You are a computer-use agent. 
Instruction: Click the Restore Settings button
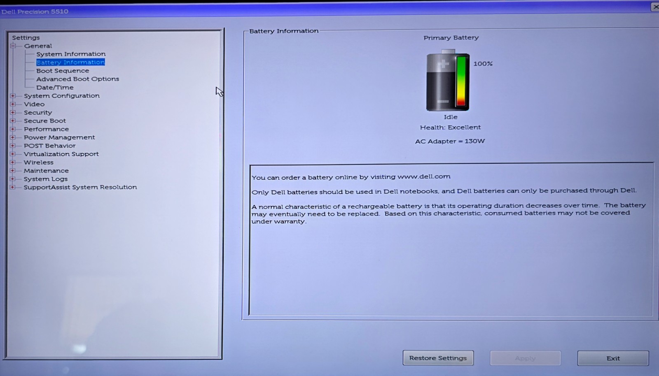[x=438, y=358]
